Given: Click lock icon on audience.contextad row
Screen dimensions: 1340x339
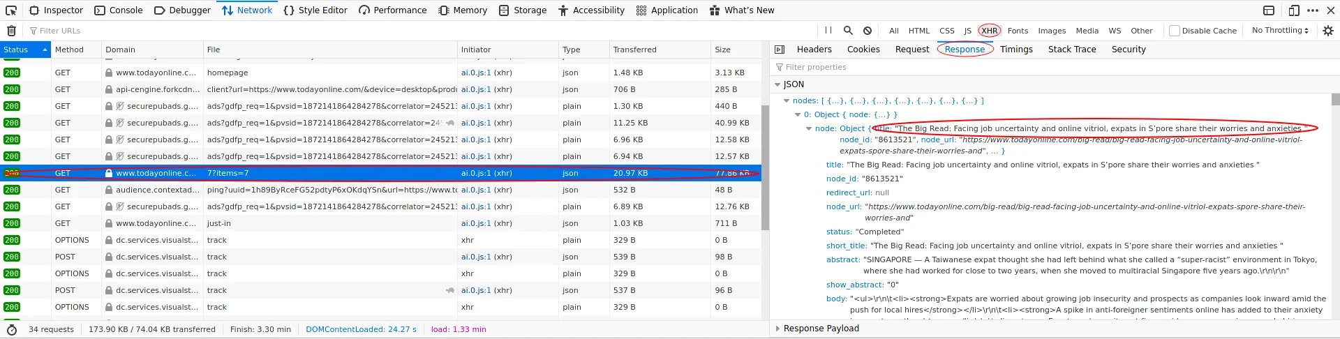Looking at the screenshot, I should tap(109, 190).
